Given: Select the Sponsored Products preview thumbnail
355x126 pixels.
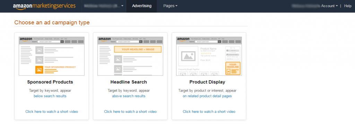Looking at the screenshot, I should (52, 56).
